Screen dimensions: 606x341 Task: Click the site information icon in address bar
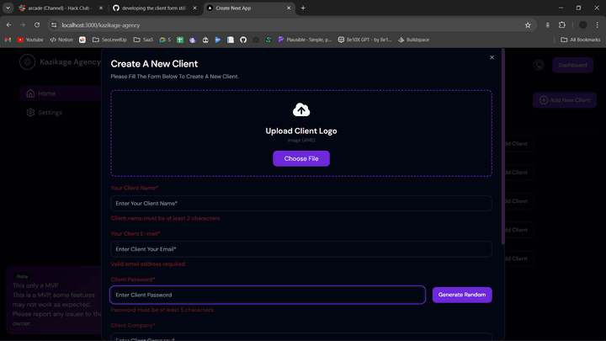pos(54,25)
